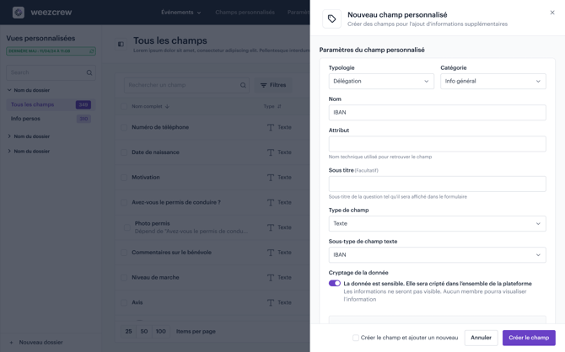565x352 pixels.
Task: Close the Nouveau champ personnalisé panel
Action: 552,13
